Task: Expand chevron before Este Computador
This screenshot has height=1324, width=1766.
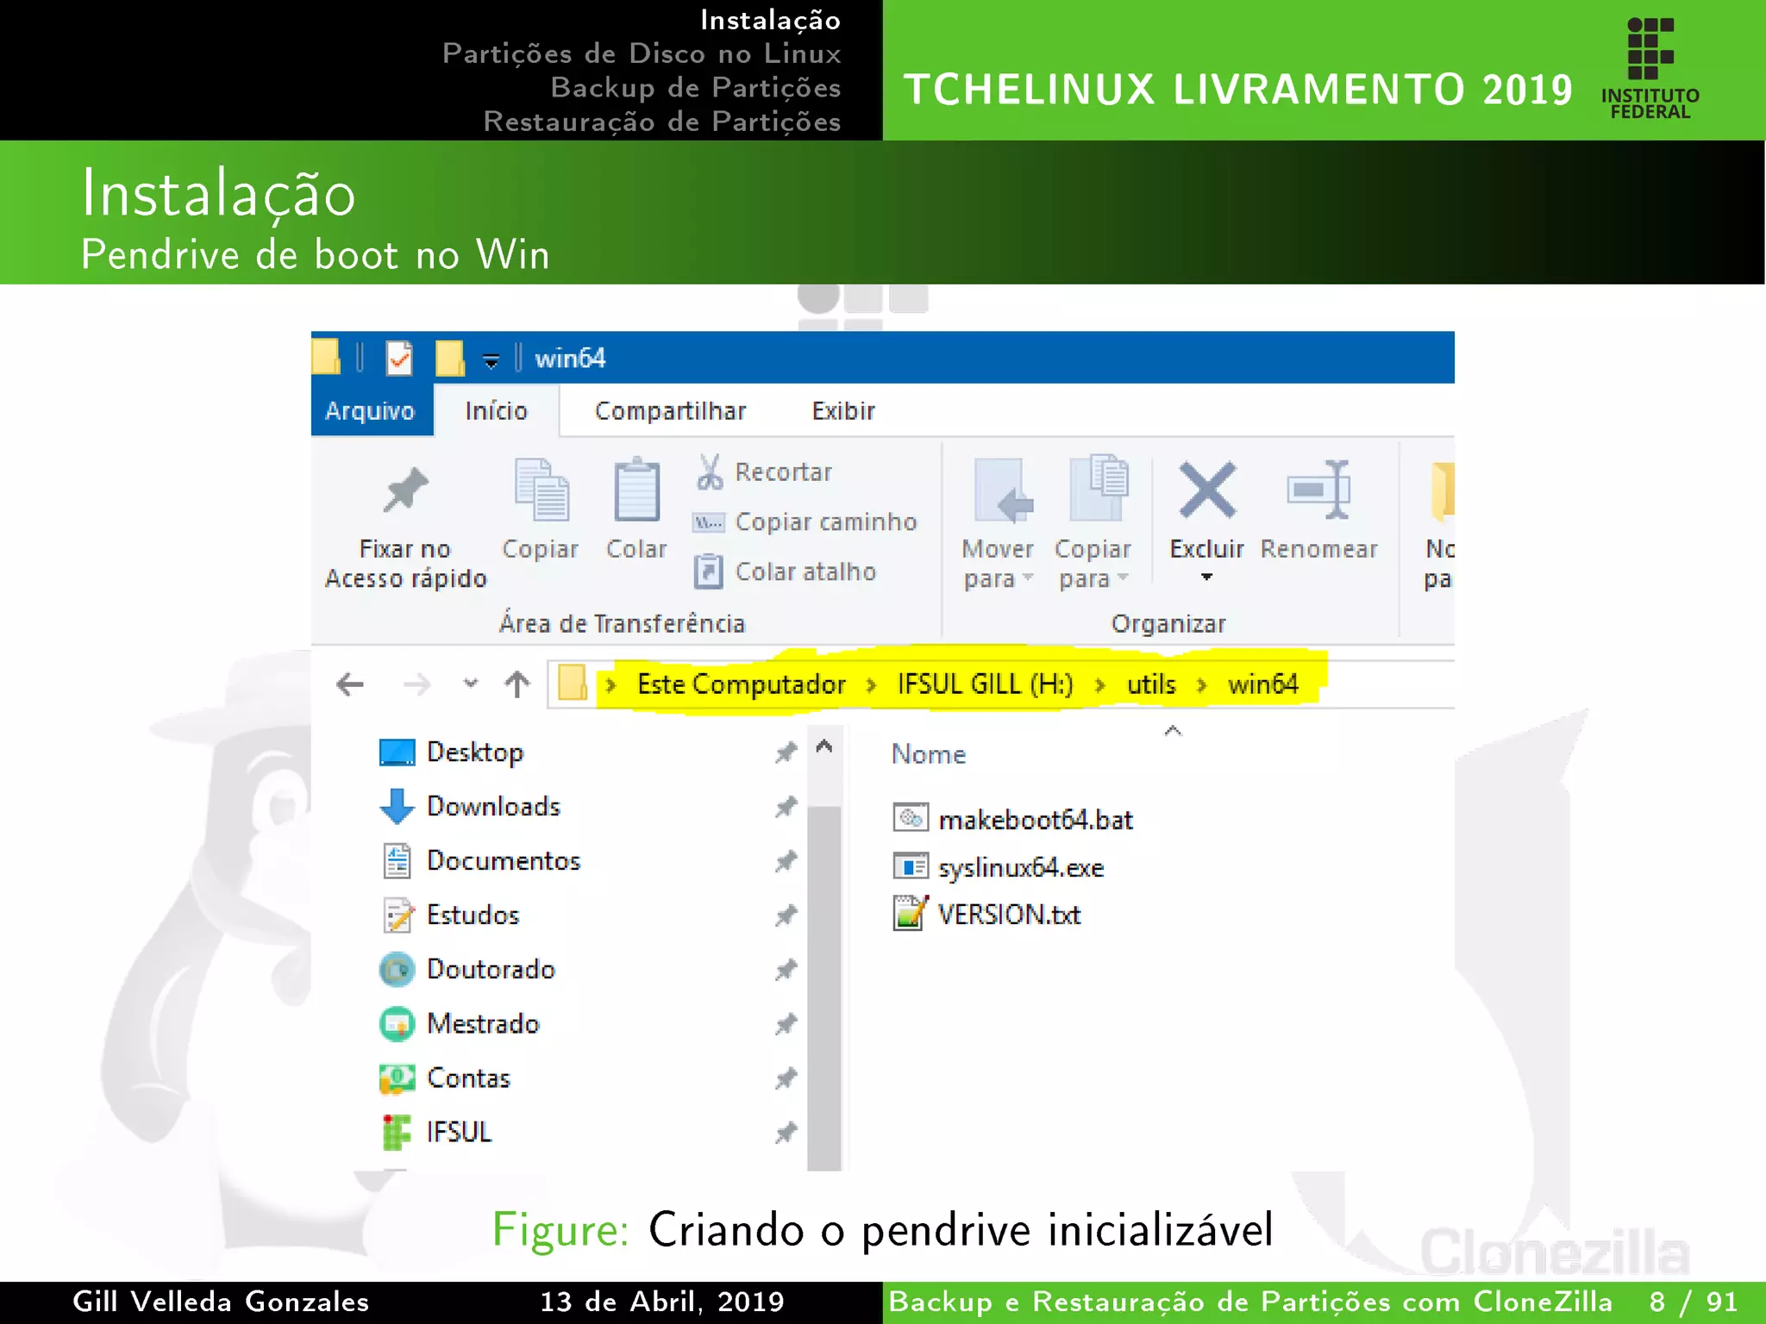Action: 611,685
